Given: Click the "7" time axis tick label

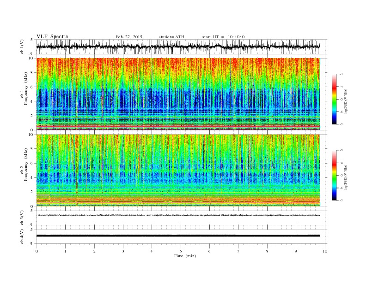Looking at the screenshot, I should 238,251.
